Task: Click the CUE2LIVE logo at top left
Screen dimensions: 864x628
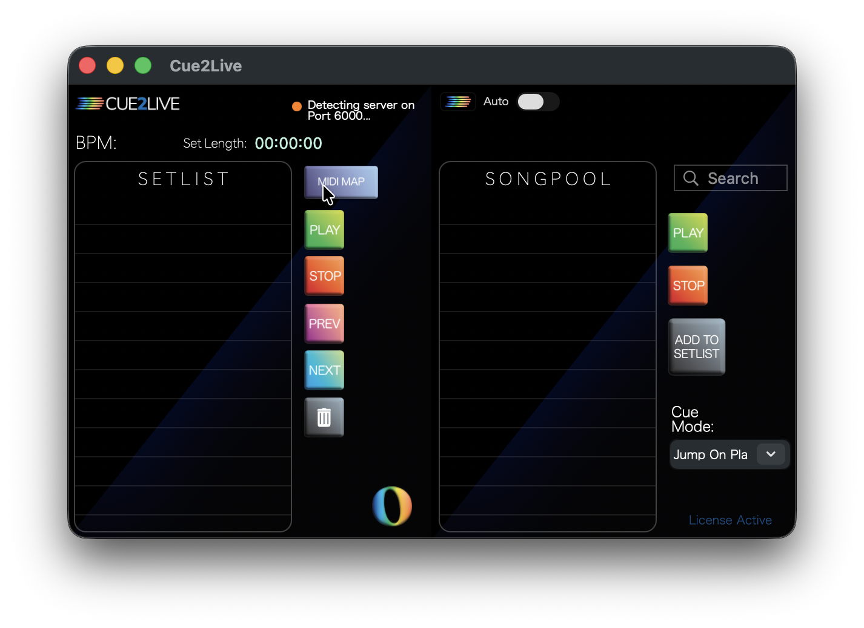Action: [128, 104]
